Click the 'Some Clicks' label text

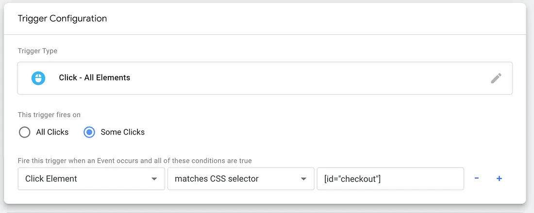[x=123, y=132]
